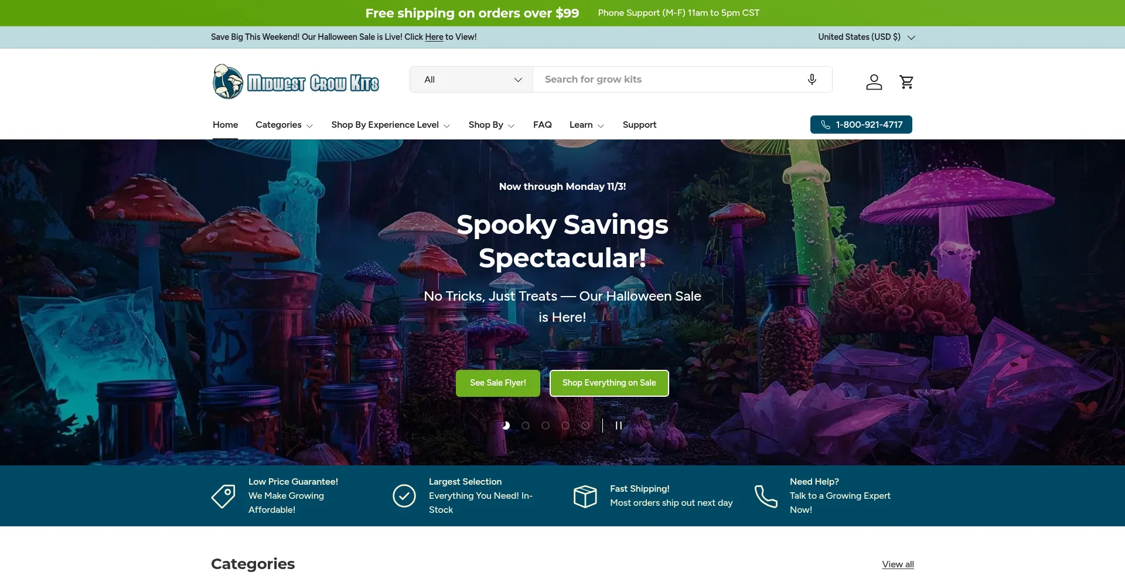Click the Midwest Grow Kits logo
The image size is (1125, 582).
(x=296, y=81)
